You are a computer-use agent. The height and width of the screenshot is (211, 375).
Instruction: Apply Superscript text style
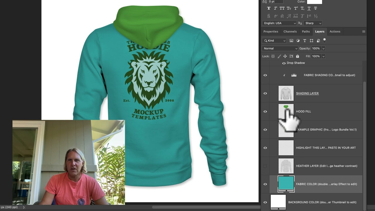point(296,8)
